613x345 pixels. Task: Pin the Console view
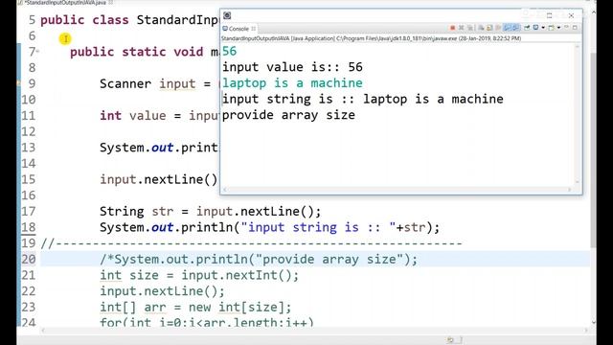coord(526,28)
